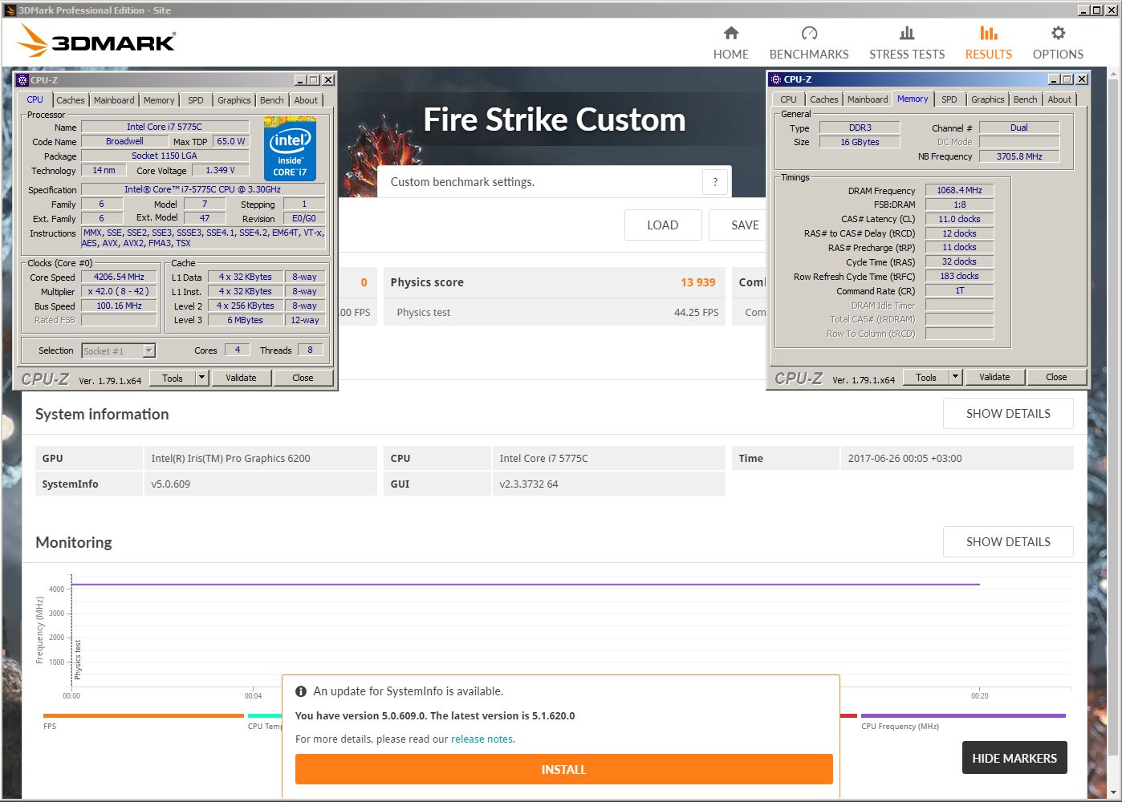The image size is (1122, 802).
Task: Click the left CPU-Z title bar icon
Action: click(x=22, y=80)
